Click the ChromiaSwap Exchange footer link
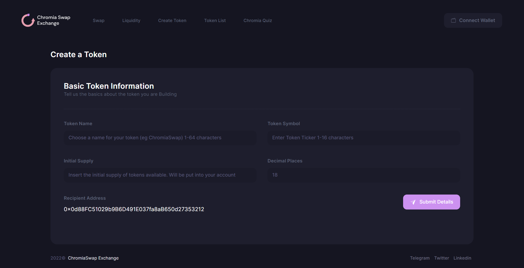 pyautogui.click(x=93, y=258)
